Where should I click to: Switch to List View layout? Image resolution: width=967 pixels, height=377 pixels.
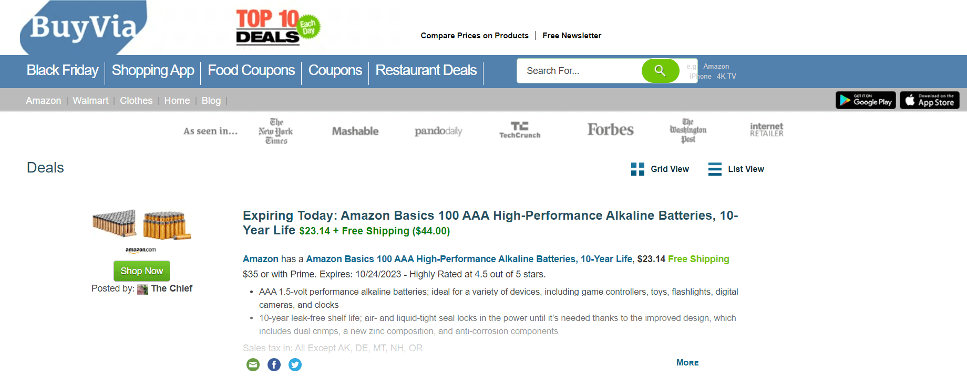pos(736,169)
